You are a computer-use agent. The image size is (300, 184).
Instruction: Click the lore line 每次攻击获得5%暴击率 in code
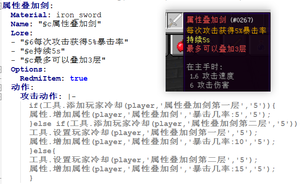click(74, 42)
